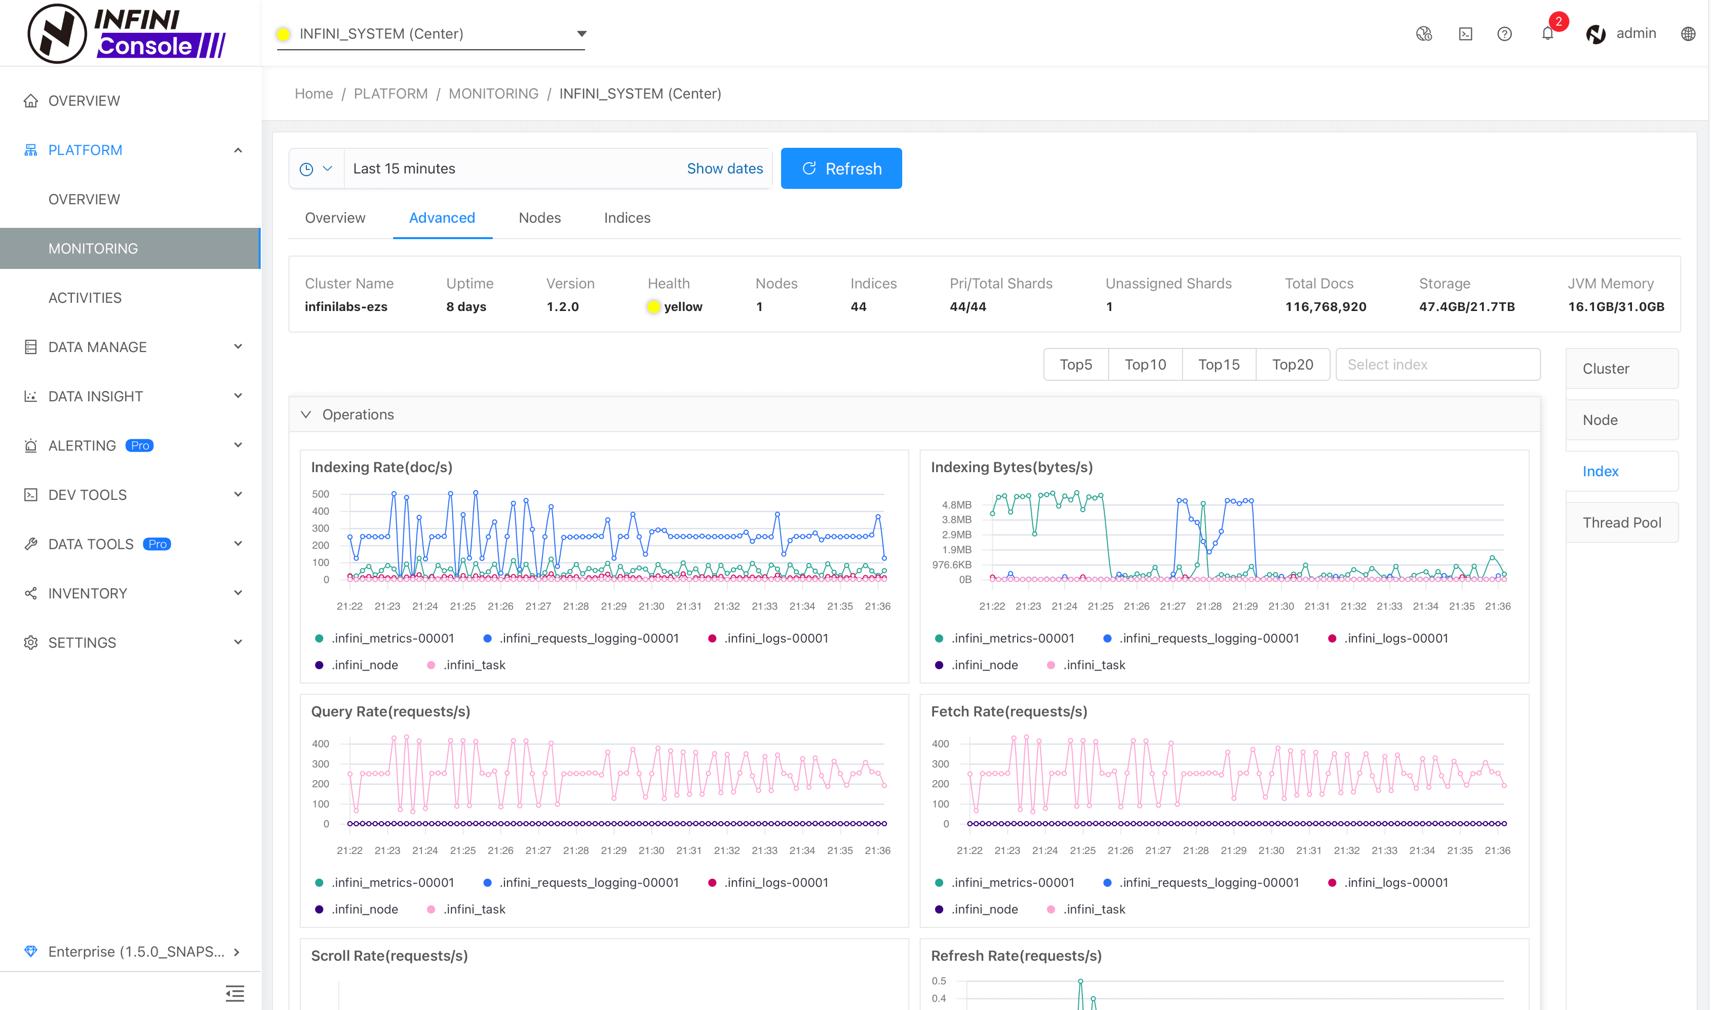This screenshot has width=1711, height=1010.
Task: Click the DATA MANAGE sidebar icon
Action: (31, 347)
